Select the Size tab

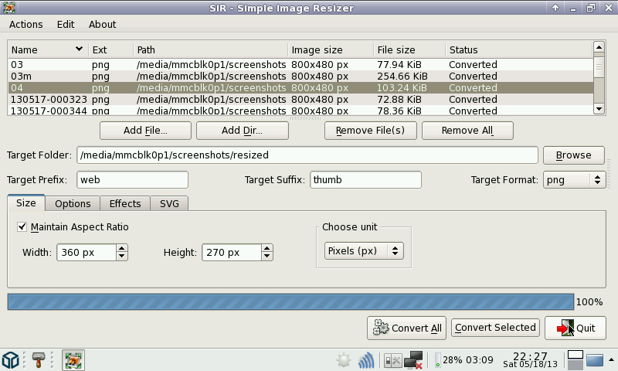pos(26,203)
